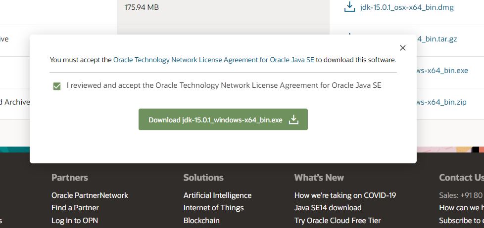This screenshot has width=484, height=228.
Task: Click the Contact Us footer heading
Action: point(461,178)
